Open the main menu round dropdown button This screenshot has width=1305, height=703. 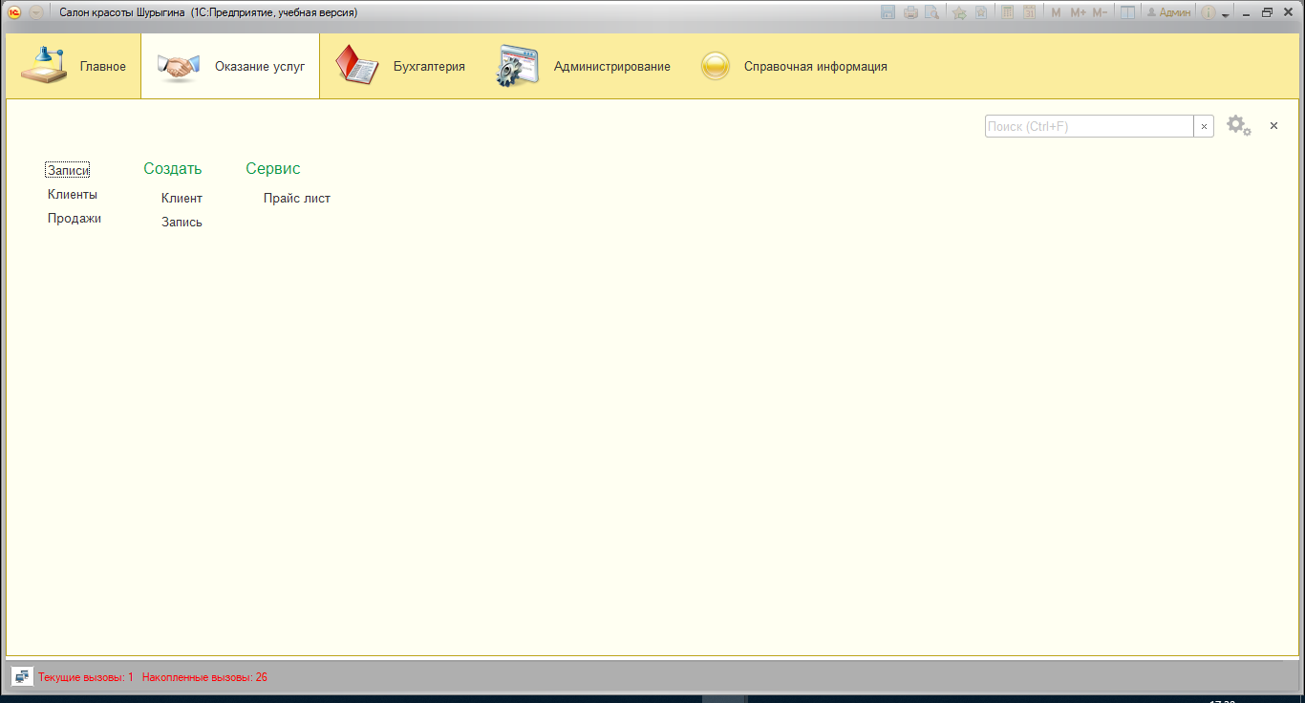tap(36, 12)
